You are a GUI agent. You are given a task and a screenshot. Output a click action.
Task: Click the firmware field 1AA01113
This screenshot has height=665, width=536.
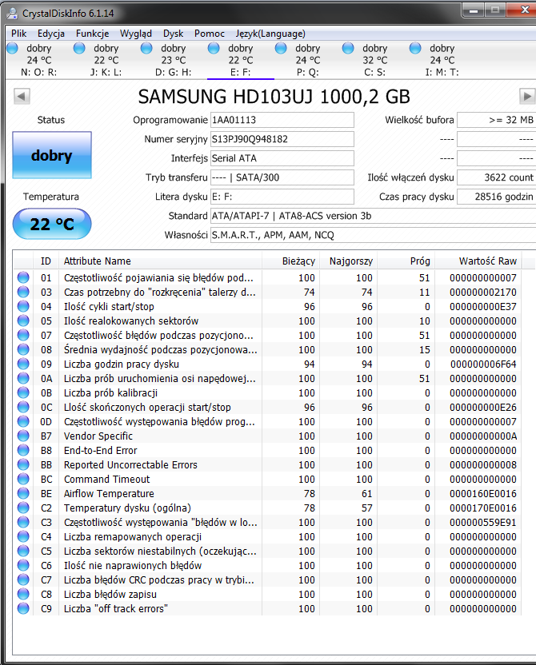(282, 120)
